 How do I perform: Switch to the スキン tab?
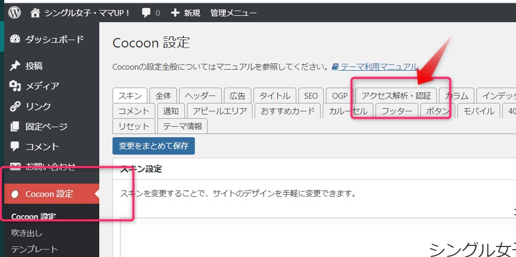(x=129, y=96)
